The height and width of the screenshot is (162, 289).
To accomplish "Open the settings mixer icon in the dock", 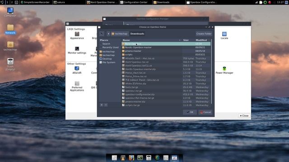I will 166,158.
